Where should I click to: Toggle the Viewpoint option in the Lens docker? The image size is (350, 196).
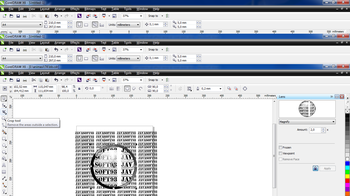pos(281,153)
